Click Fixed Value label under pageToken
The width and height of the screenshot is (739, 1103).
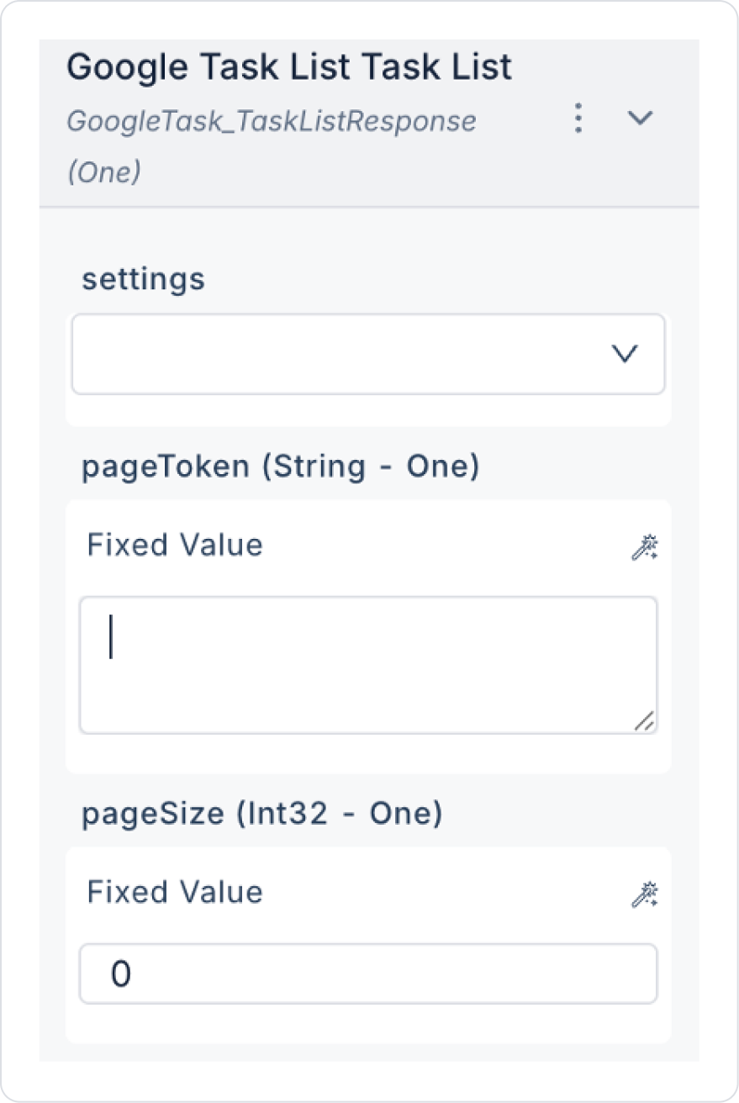pos(175,545)
